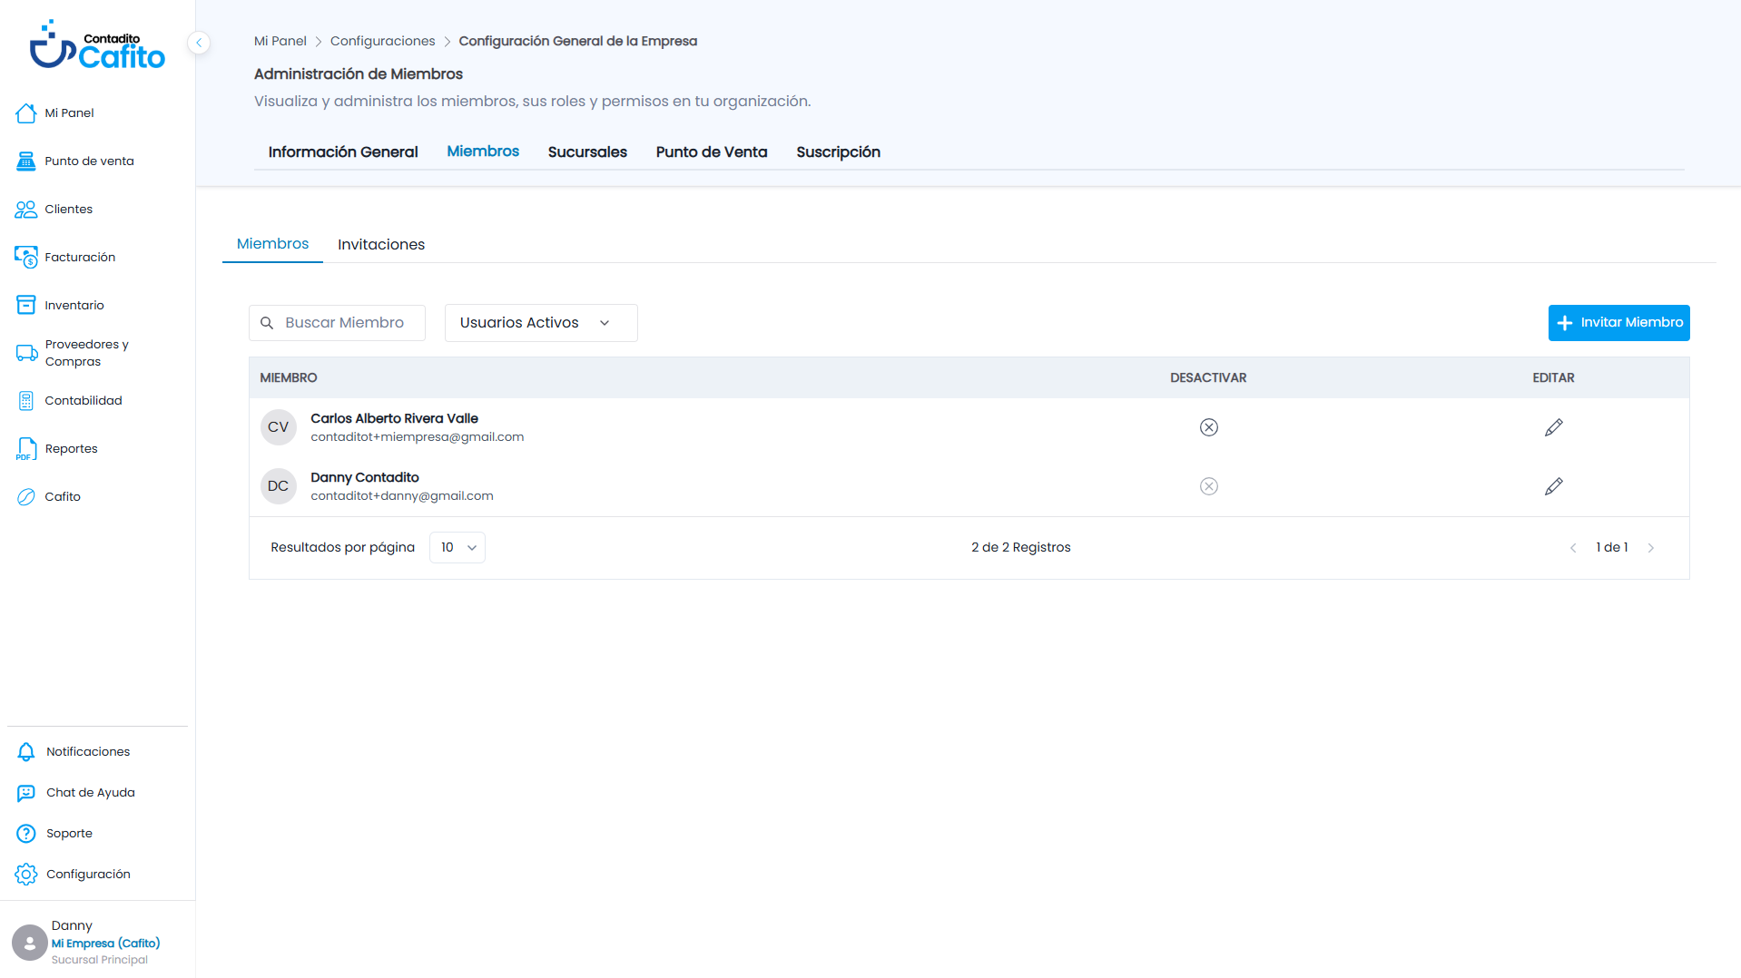The image size is (1741, 978).
Task: Go to next page of members
Action: coord(1651,548)
